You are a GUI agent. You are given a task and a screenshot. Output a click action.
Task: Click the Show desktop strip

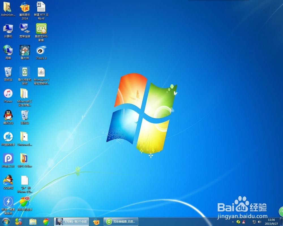click(281, 222)
